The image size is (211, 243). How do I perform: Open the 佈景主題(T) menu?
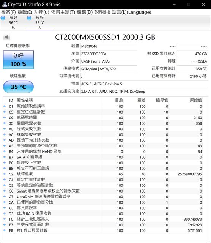click(63, 12)
